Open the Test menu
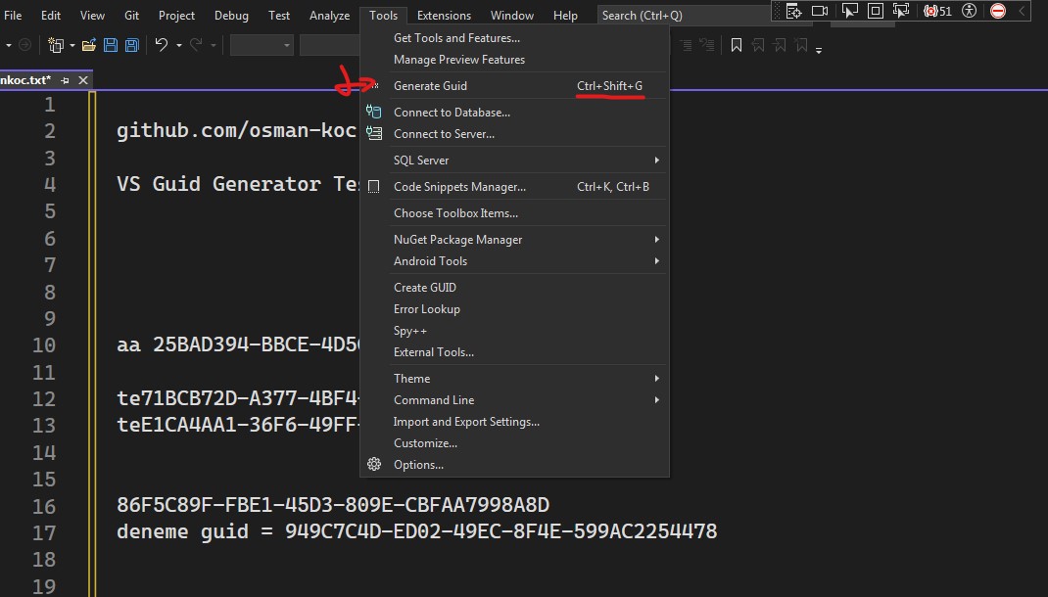 pyautogui.click(x=279, y=15)
